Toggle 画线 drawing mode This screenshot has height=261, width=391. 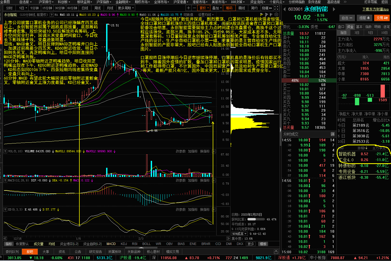coord(242,8)
